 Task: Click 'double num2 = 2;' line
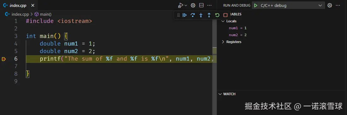67,51
